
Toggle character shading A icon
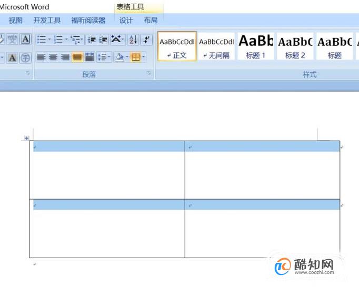[x=12, y=57]
